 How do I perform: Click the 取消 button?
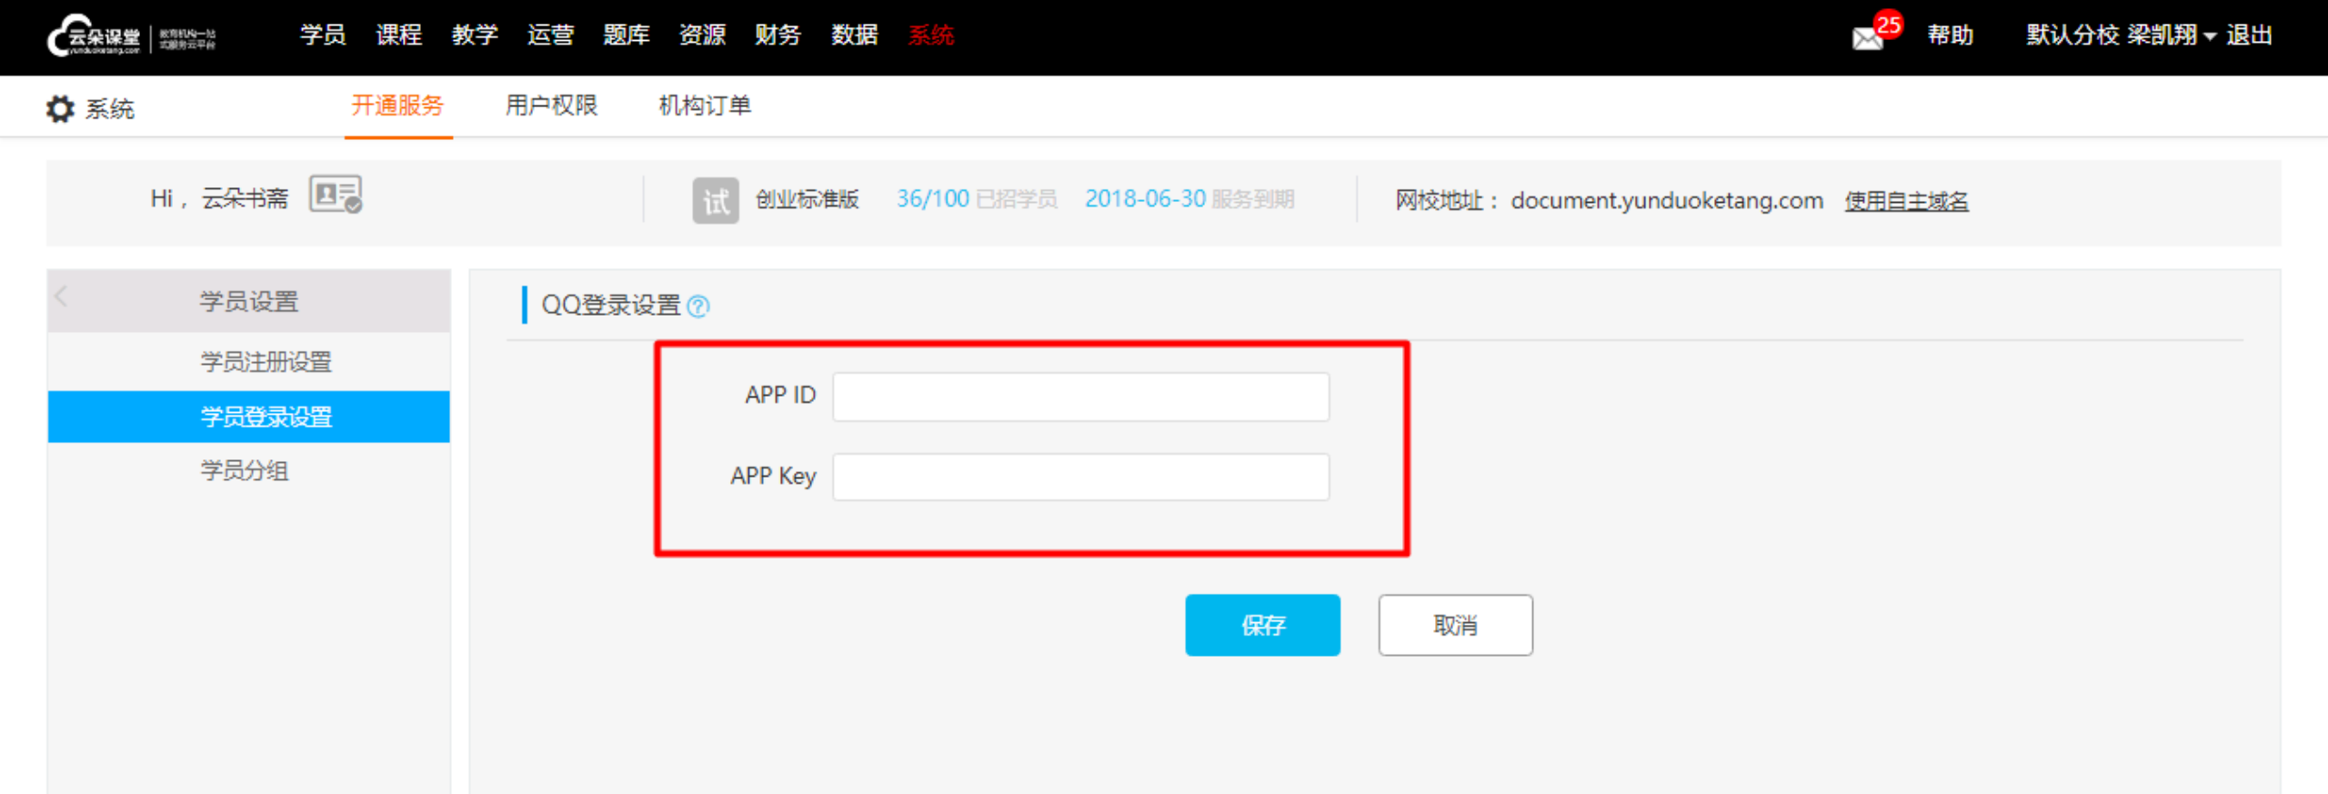[x=1455, y=625]
